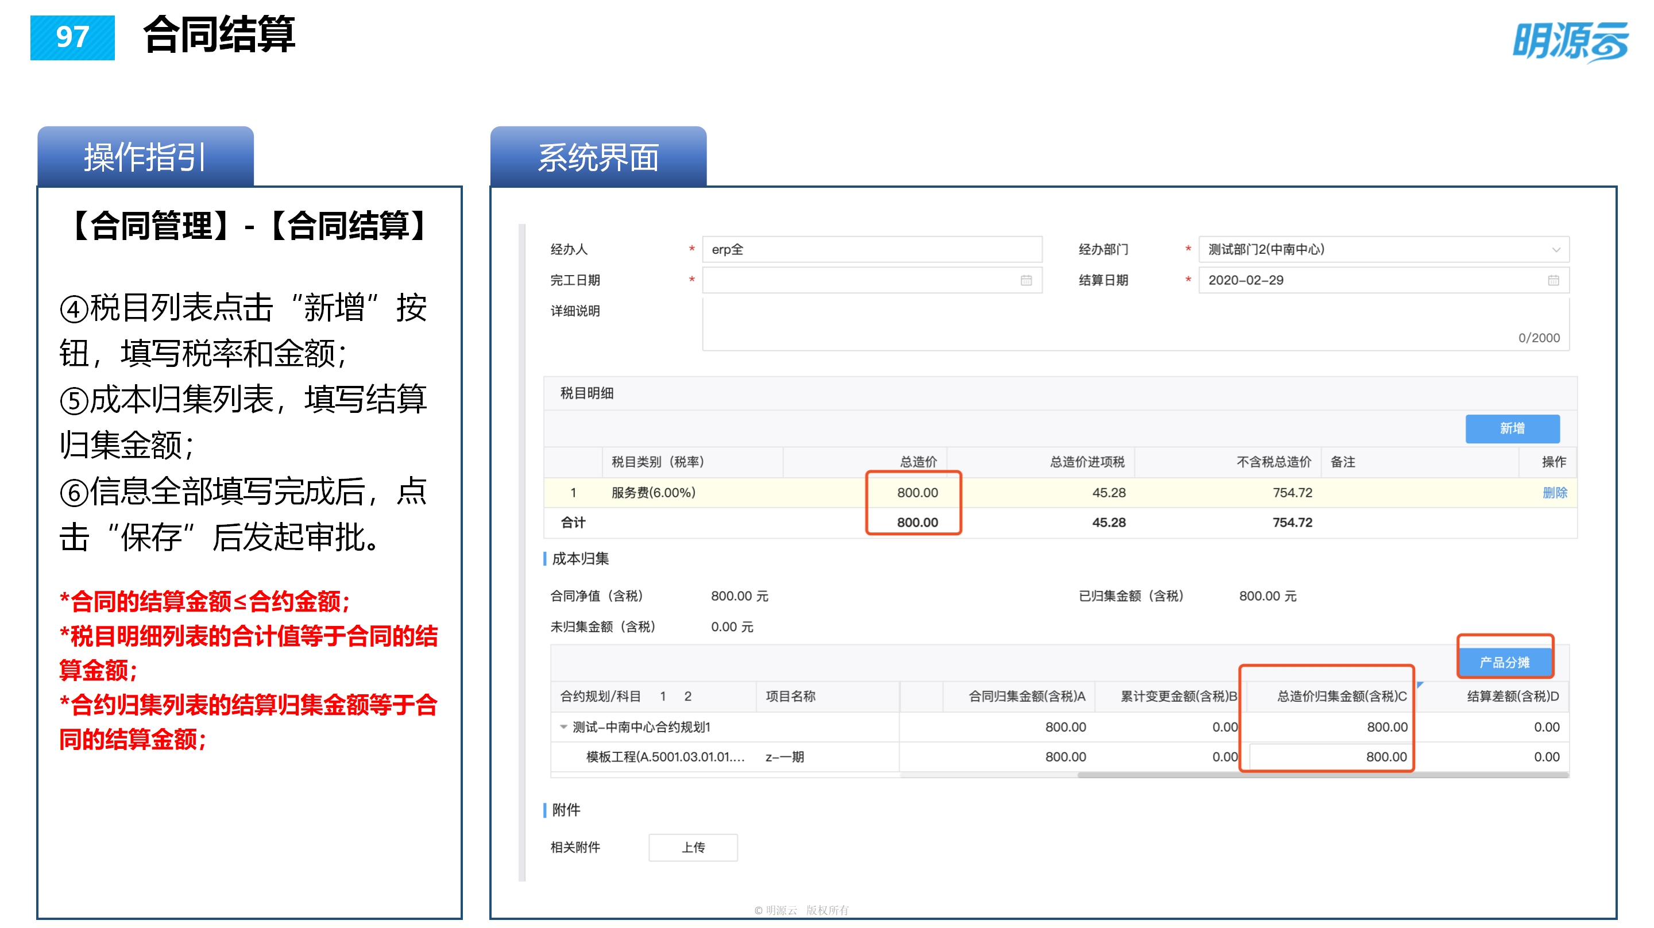This screenshot has width=1654, height=928.
Task: Click 新增 to add a tax item
Action: pyautogui.click(x=1513, y=429)
